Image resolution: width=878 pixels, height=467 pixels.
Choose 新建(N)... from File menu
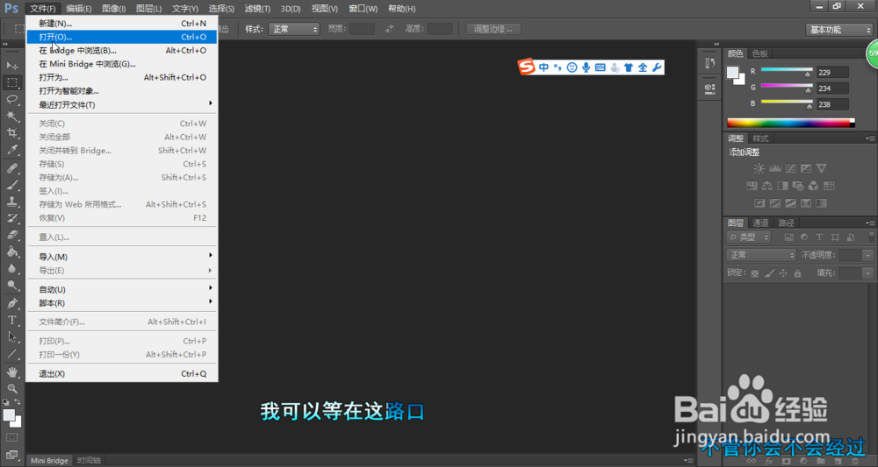pyautogui.click(x=121, y=24)
